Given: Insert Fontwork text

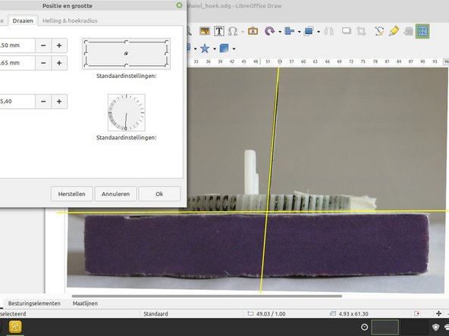Looking at the screenshot, I should pyautogui.click(x=253, y=31).
